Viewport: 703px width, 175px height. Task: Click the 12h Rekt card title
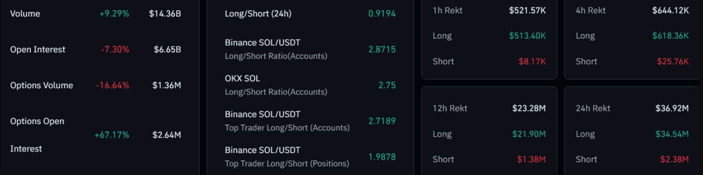(450, 108)
